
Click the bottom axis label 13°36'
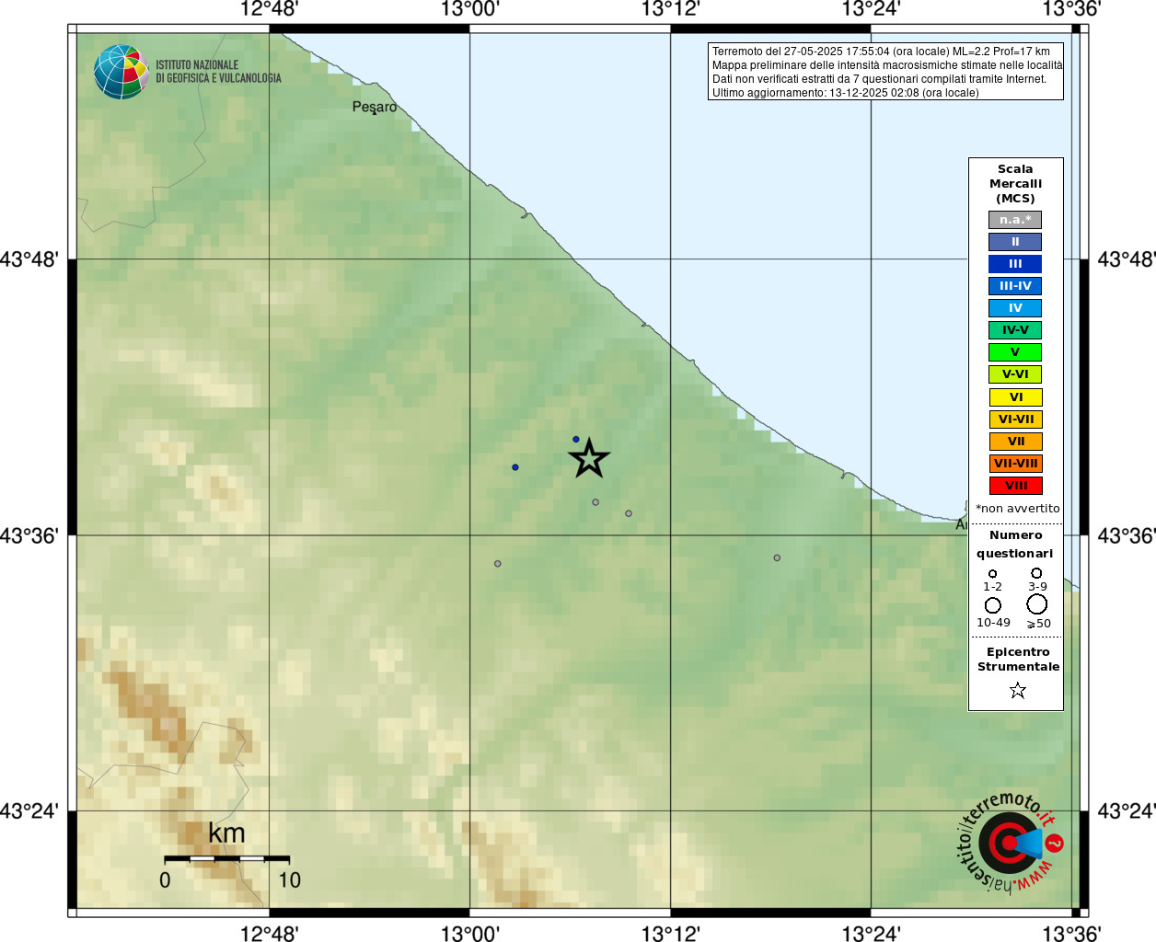click(x=1071, y=934)
